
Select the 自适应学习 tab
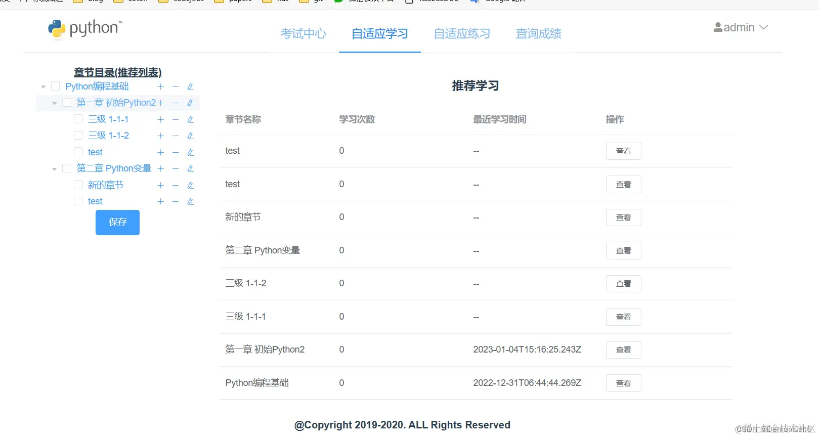[380, 34]
